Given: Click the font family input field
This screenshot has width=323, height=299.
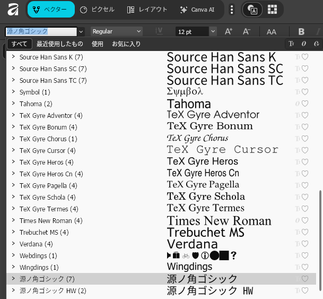Looking at the screenshot, I should [x=41, y=31].
